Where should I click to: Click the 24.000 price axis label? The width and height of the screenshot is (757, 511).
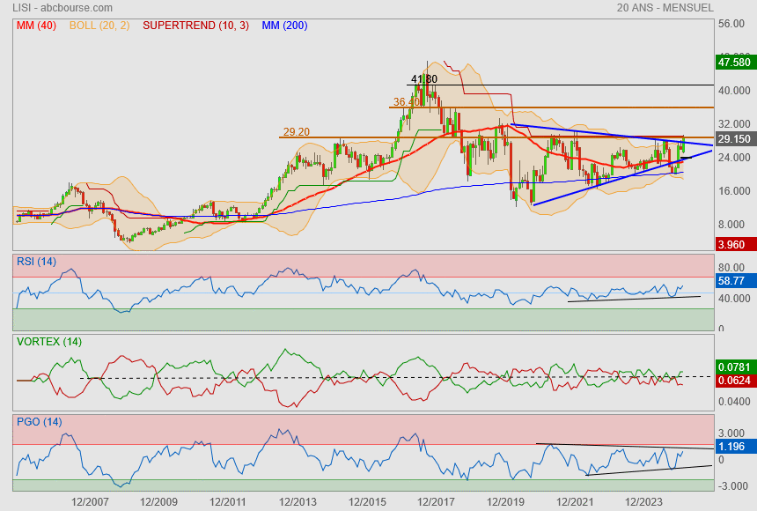pyautogui.click(x=734, y=157)
